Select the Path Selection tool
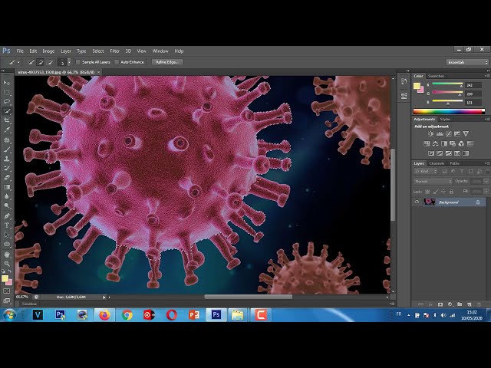This screenshot has height=368, width=491. 7,235
